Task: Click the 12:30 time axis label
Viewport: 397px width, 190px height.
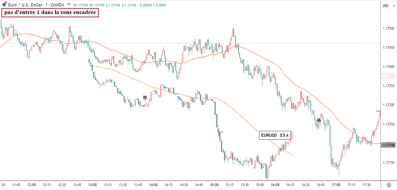Action: [62, 185]
